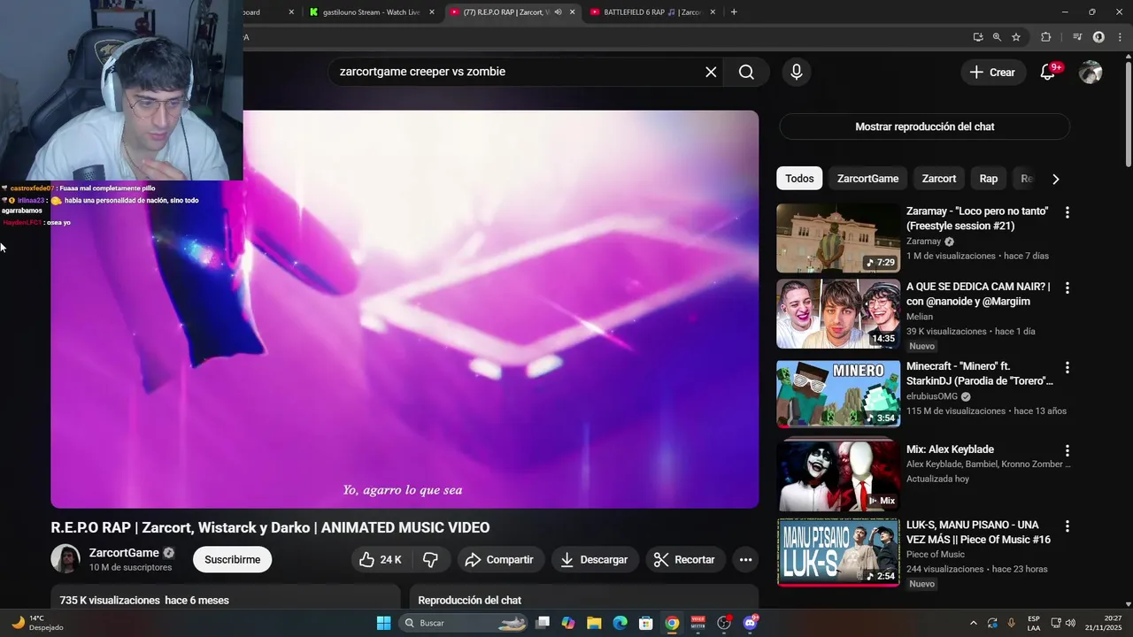Open Windows Start menu

click(383, 623)
